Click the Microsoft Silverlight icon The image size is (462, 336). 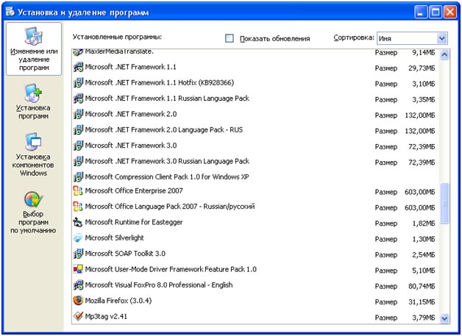(x=78, y=238)
